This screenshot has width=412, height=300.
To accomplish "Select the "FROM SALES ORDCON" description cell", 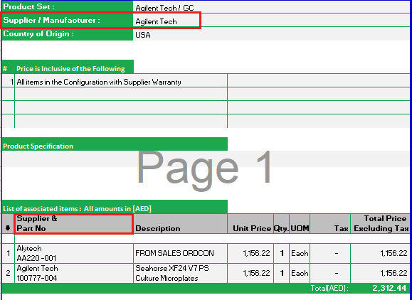I will [181, 254].
